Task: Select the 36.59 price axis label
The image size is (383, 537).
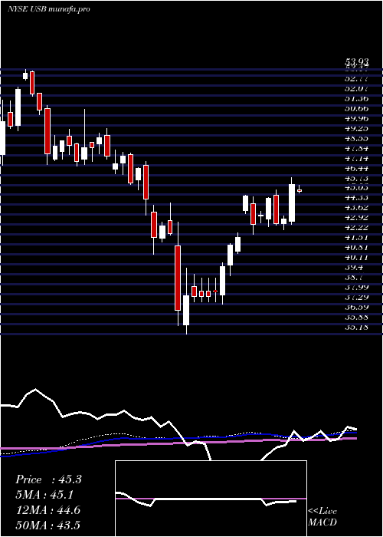Action: coord(357,307)
